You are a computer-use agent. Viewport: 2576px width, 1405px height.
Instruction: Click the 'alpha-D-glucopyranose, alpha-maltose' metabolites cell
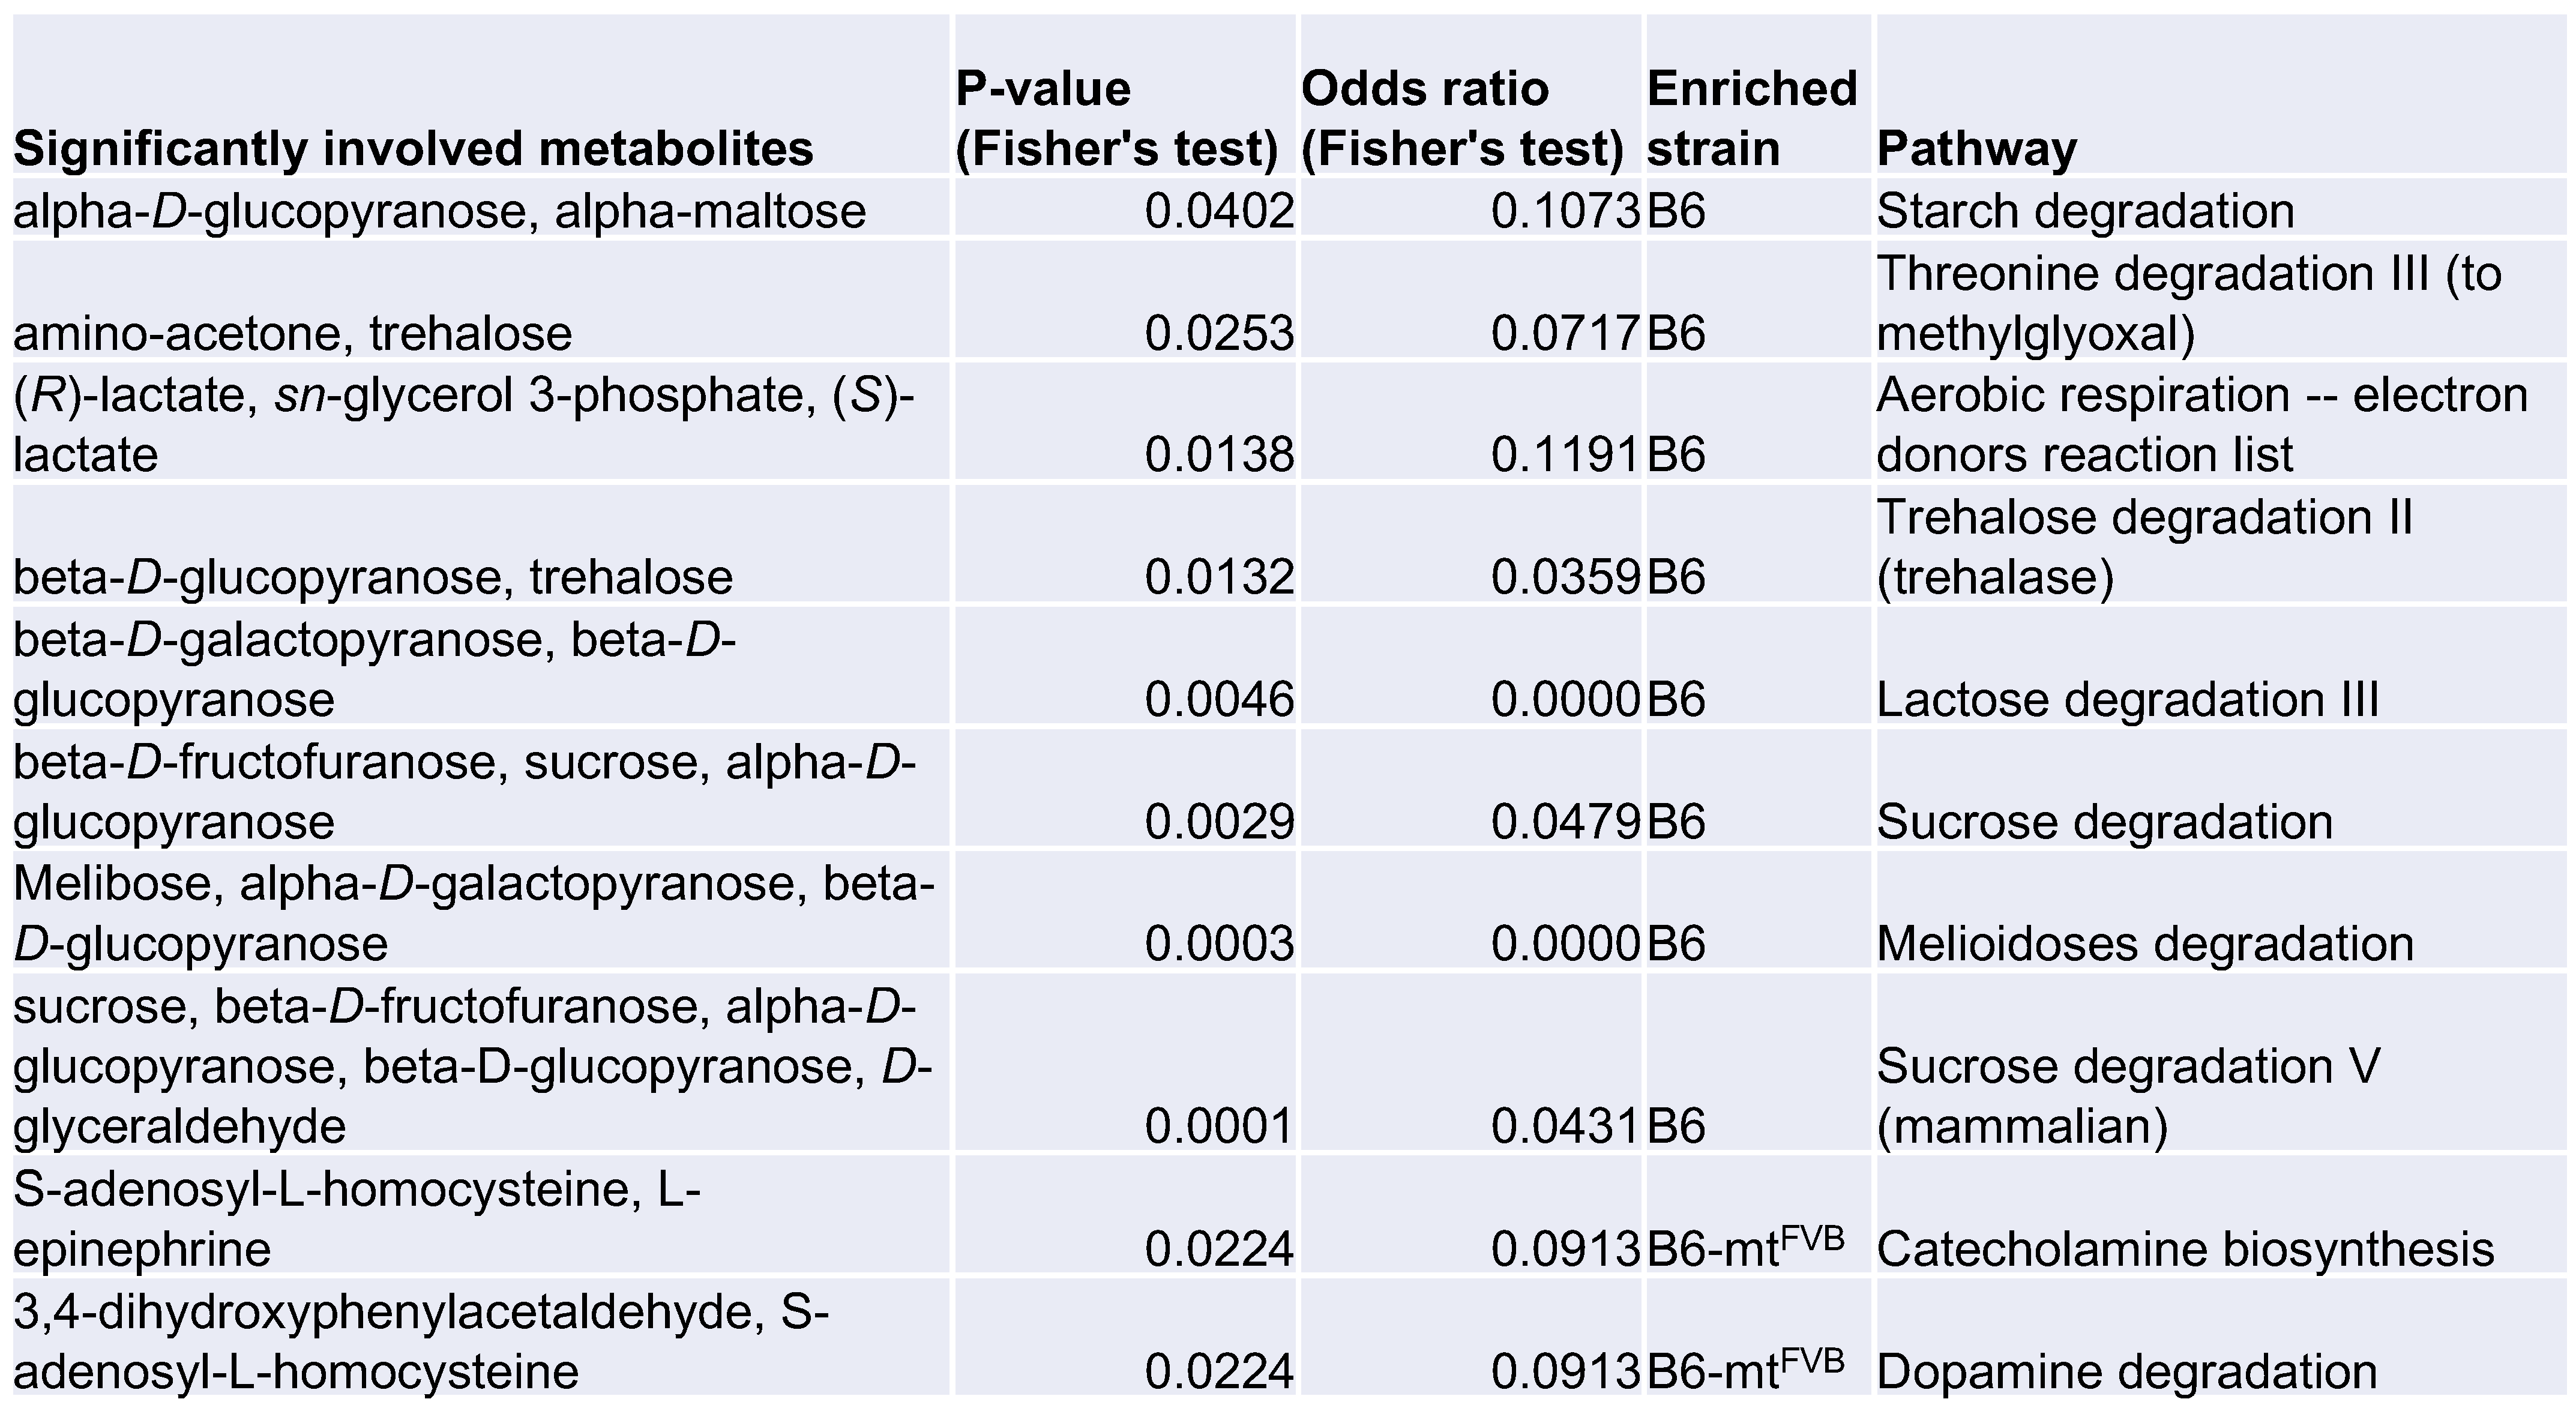coord(440,211)
